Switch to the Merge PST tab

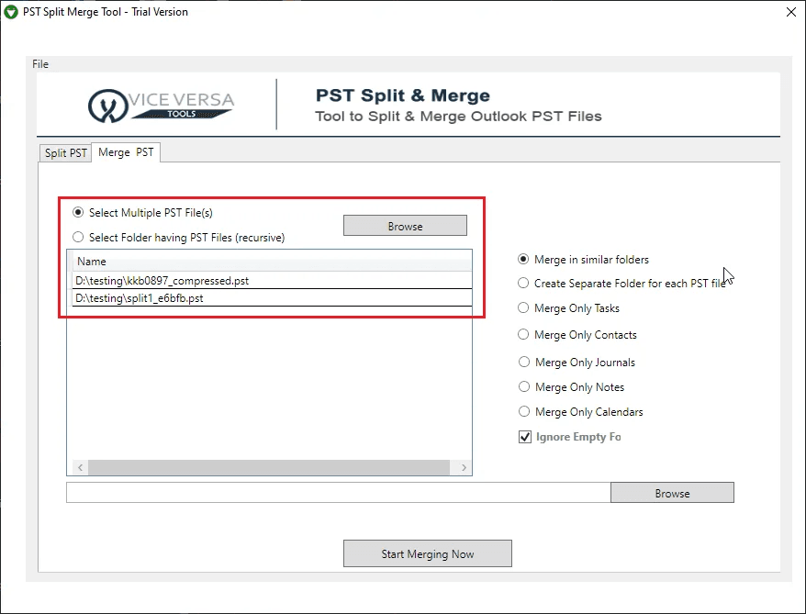pos(126,152)
